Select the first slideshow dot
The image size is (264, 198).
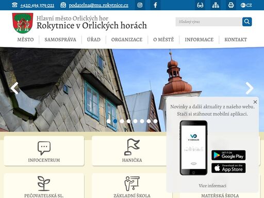[109, 121]
